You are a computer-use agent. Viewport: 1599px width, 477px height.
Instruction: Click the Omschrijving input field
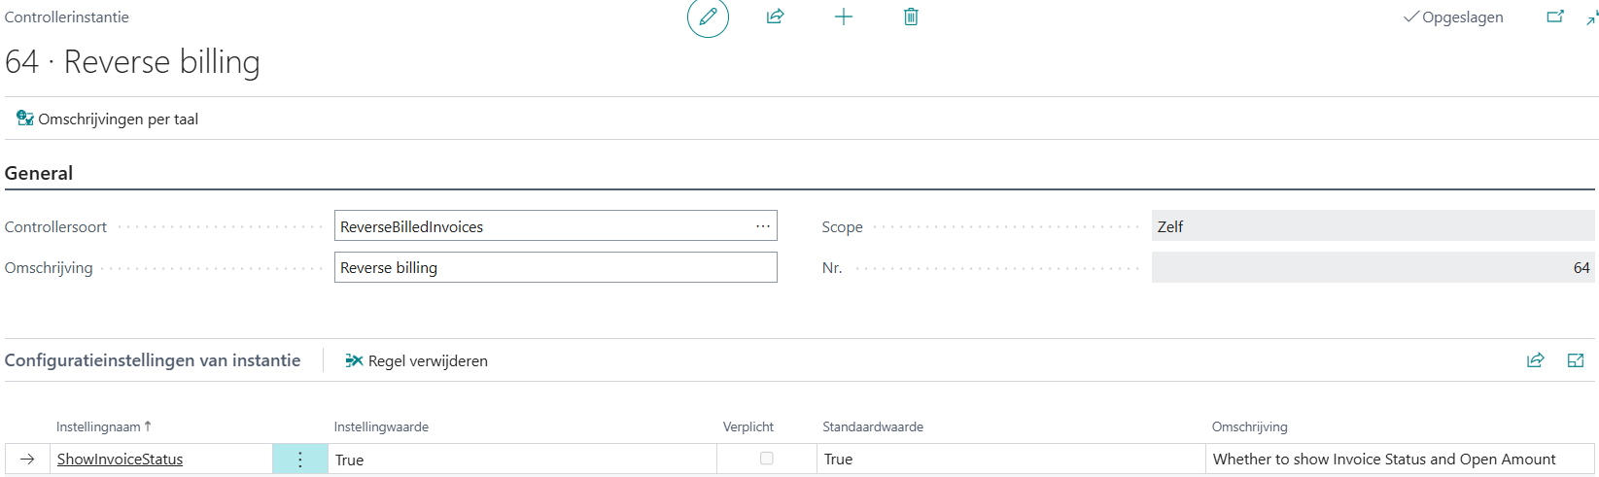point(554,267)
